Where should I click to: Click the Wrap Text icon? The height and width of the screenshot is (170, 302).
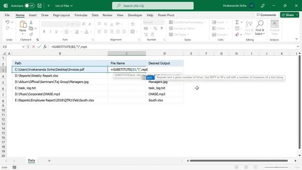(x=133, y=24)
